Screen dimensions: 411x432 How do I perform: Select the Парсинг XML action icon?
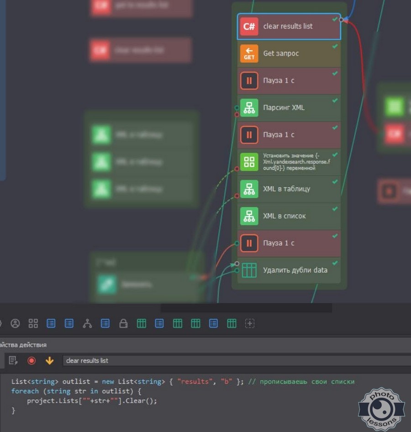[x=249, y=108]
